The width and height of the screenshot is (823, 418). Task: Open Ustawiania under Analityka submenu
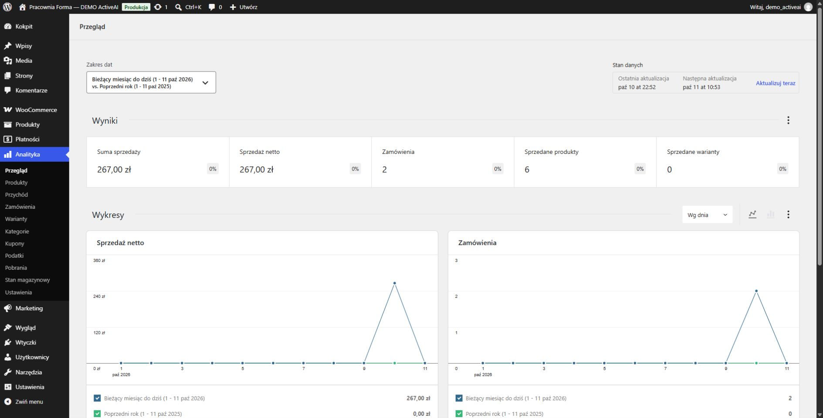coord(19,292)
